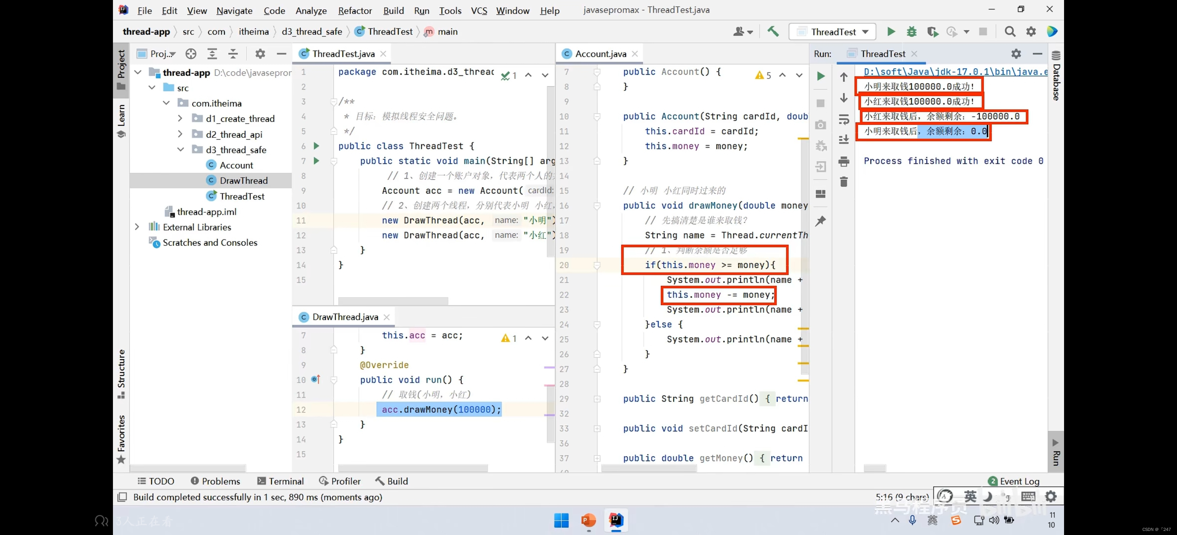The image size is (1177, 535).
Task: Open the Profiler tool window
Action: tap(340, 481)
